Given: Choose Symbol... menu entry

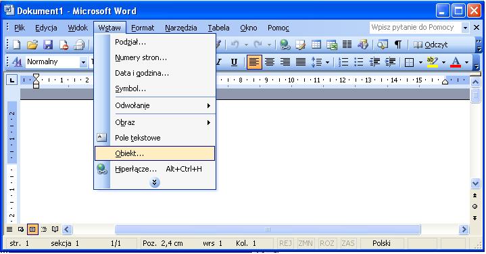Looking at the screenshot, I should click(155, 88).
